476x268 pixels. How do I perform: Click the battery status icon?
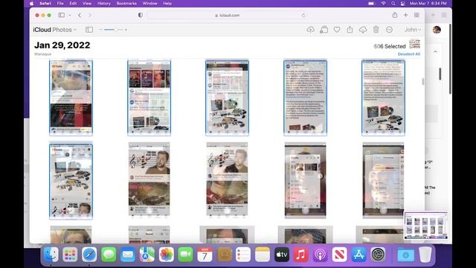372,3
